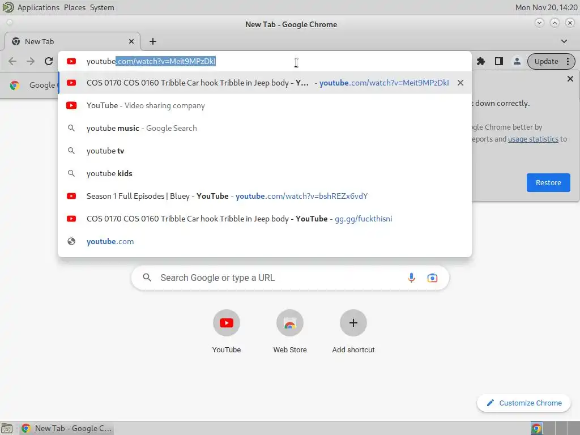The width and height of the screenshot is (580, 435).
Task: Select youtube music search suggestion
Action: [265, 128]
